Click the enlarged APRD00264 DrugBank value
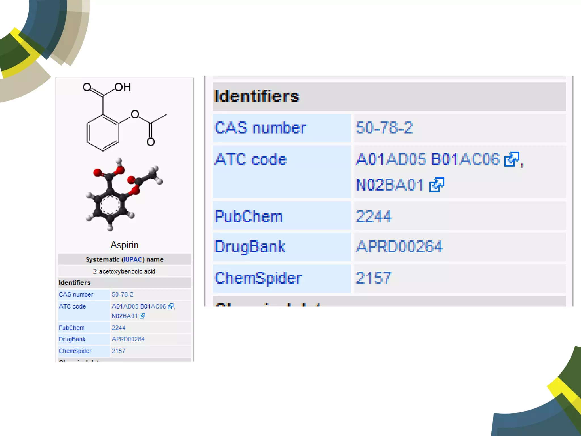Image resolution: width=581 pixels, height=436 pixels. pos(399,247)
